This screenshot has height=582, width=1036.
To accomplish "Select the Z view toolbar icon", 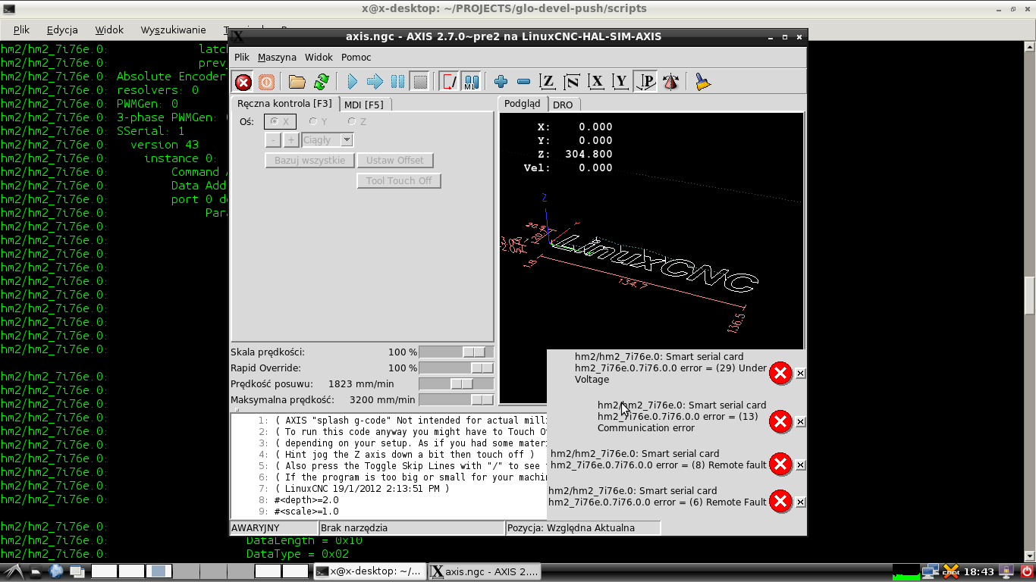I will coord(547,82).
